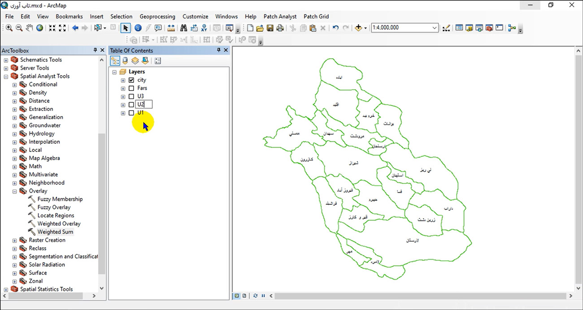Screen dimensions: 583x310
Task: Switch to List By Source view
Action: 125,61
